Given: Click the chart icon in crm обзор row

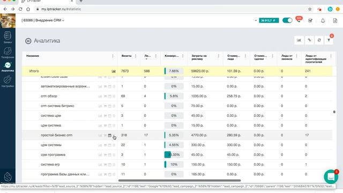Looking at the screenshot, I should click(x=100, y=96).
